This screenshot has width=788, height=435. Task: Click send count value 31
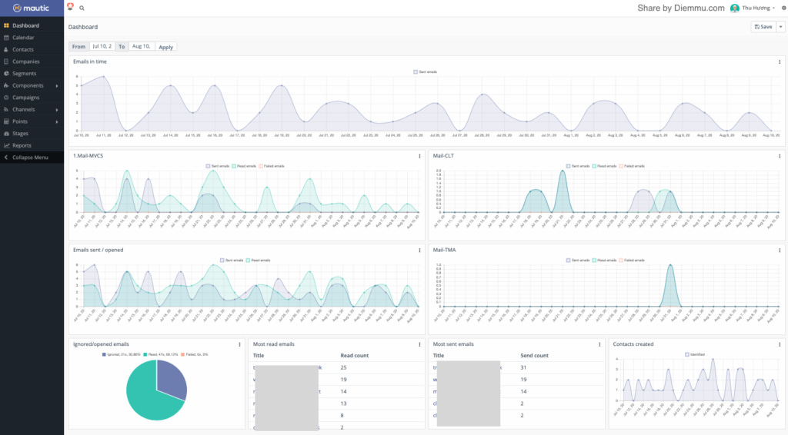[523, 368]
